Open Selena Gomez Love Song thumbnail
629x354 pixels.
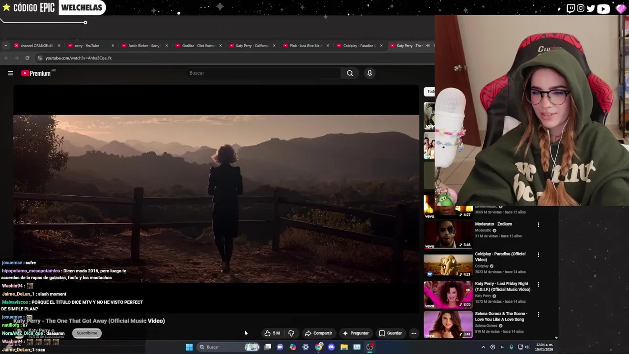(x=448, y=324)
